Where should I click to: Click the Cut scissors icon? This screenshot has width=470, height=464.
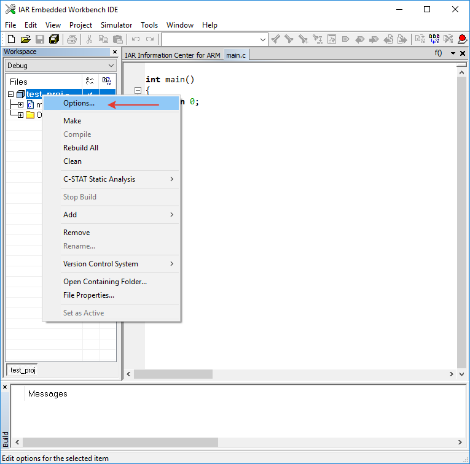tap(89, 39)
